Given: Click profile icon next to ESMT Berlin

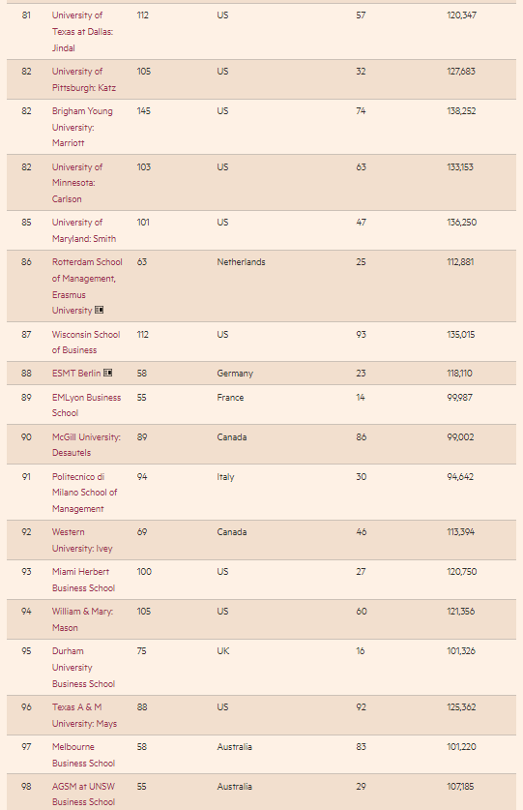Looking at the screenshot, I should pos(107,373).
